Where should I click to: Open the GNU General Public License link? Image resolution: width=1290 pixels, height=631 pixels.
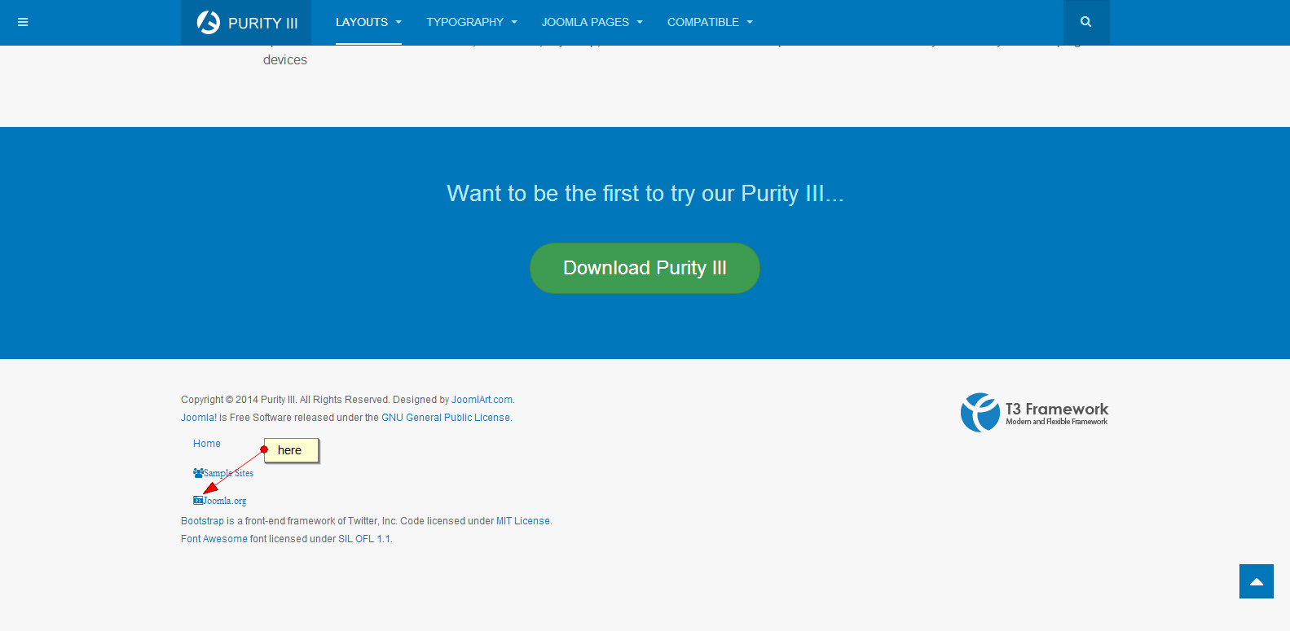coord(446,418)
